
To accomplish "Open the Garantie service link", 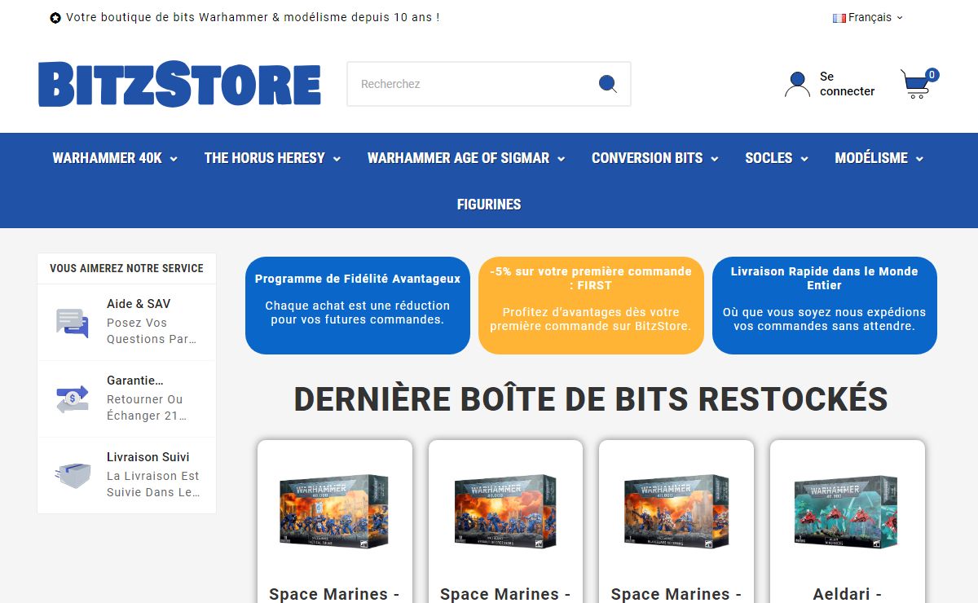I will click(x=135, y=381).
